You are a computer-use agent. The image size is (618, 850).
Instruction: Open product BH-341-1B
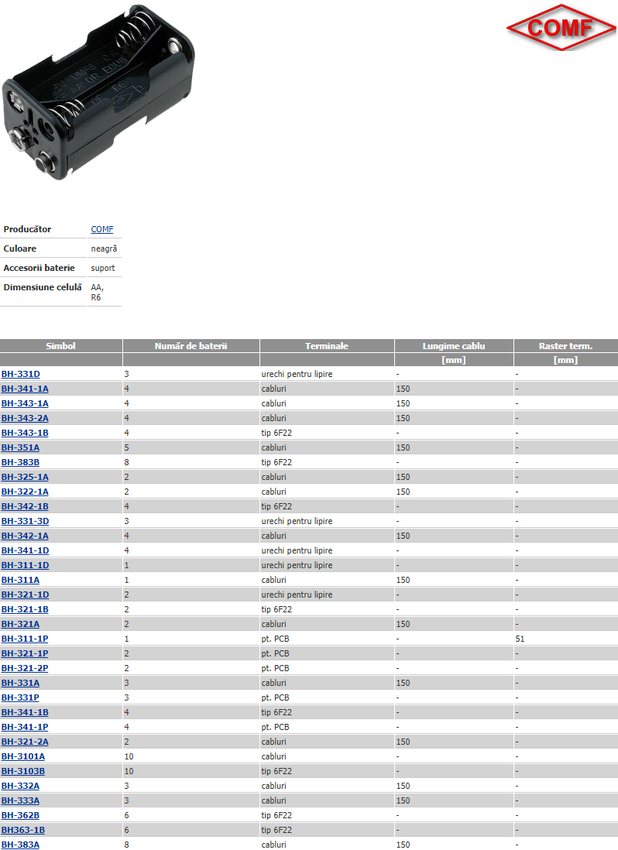[25, 712]
